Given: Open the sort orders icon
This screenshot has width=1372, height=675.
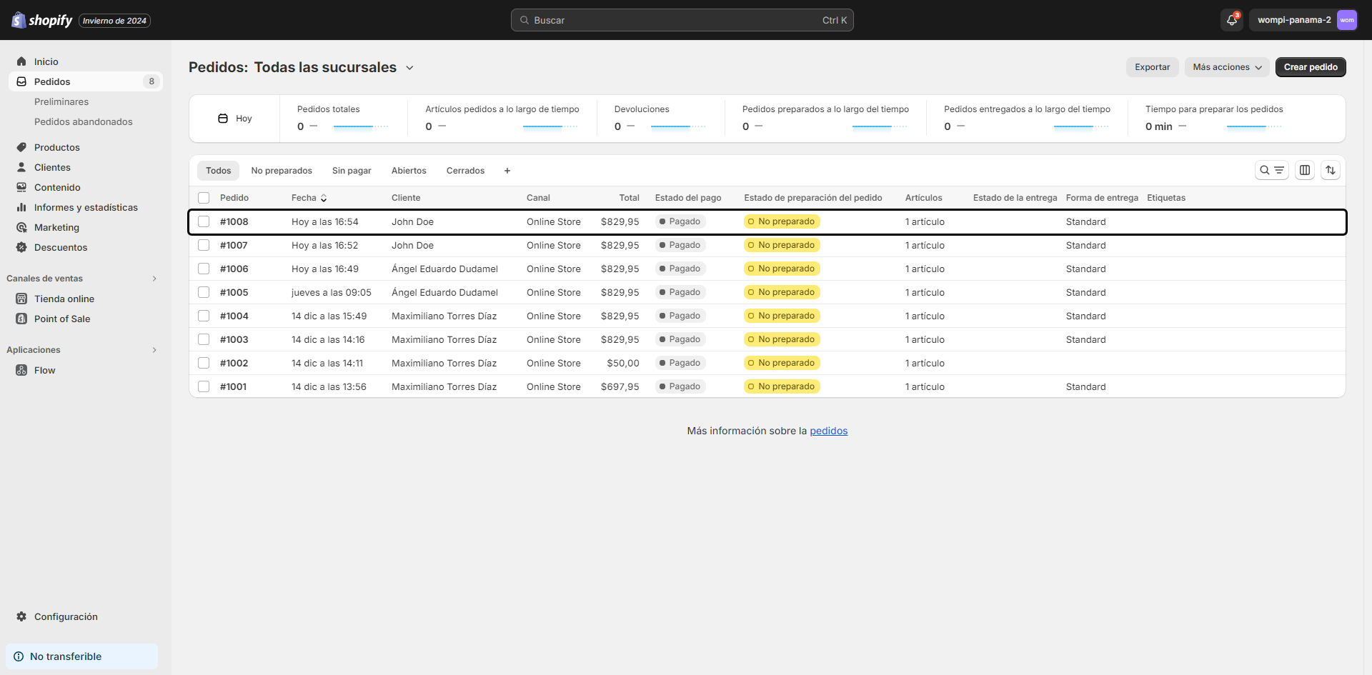Looking at the screenshot, I should 1331,170.
